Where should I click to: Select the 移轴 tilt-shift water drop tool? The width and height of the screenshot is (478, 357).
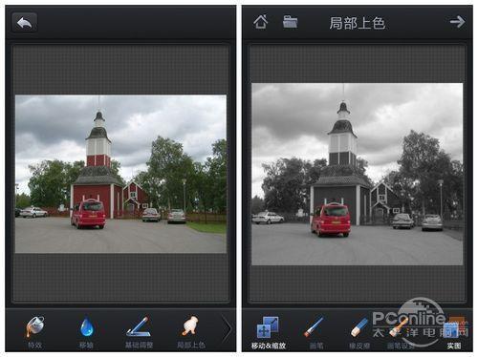coord(86,332)
